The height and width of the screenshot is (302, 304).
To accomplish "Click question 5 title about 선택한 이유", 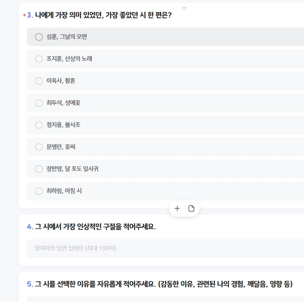I will [164, 284].
